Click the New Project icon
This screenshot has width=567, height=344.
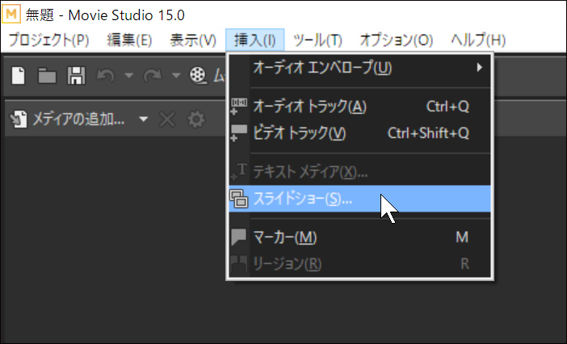[18, 76]
